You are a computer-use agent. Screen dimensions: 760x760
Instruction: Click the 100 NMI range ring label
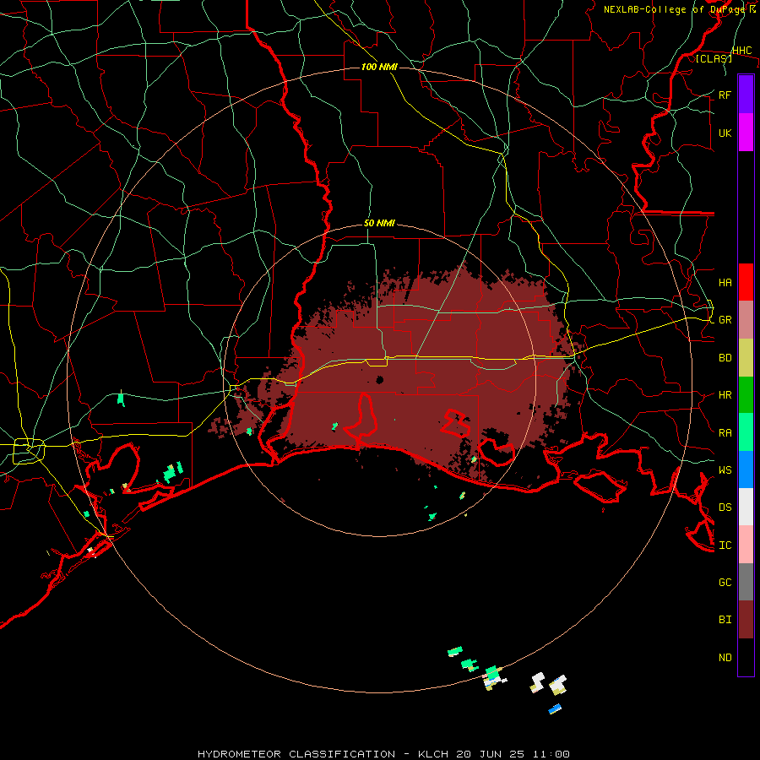[379, 67]
